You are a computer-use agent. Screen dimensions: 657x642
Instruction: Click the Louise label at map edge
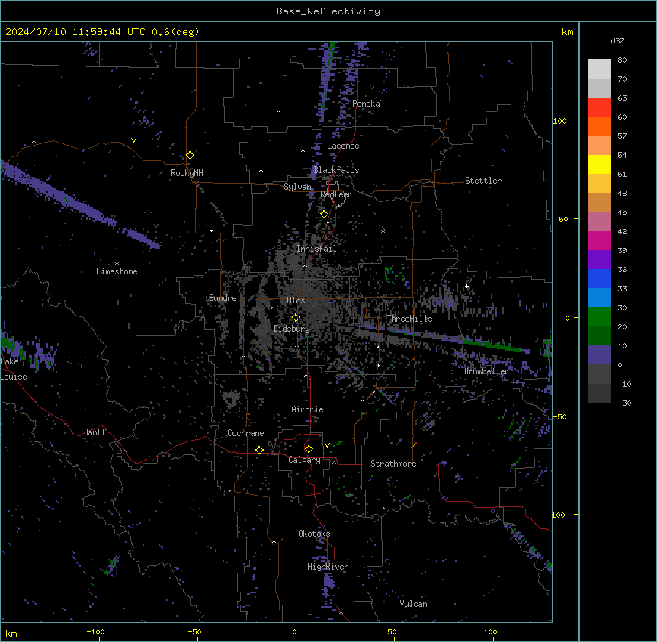coord(14,377)
